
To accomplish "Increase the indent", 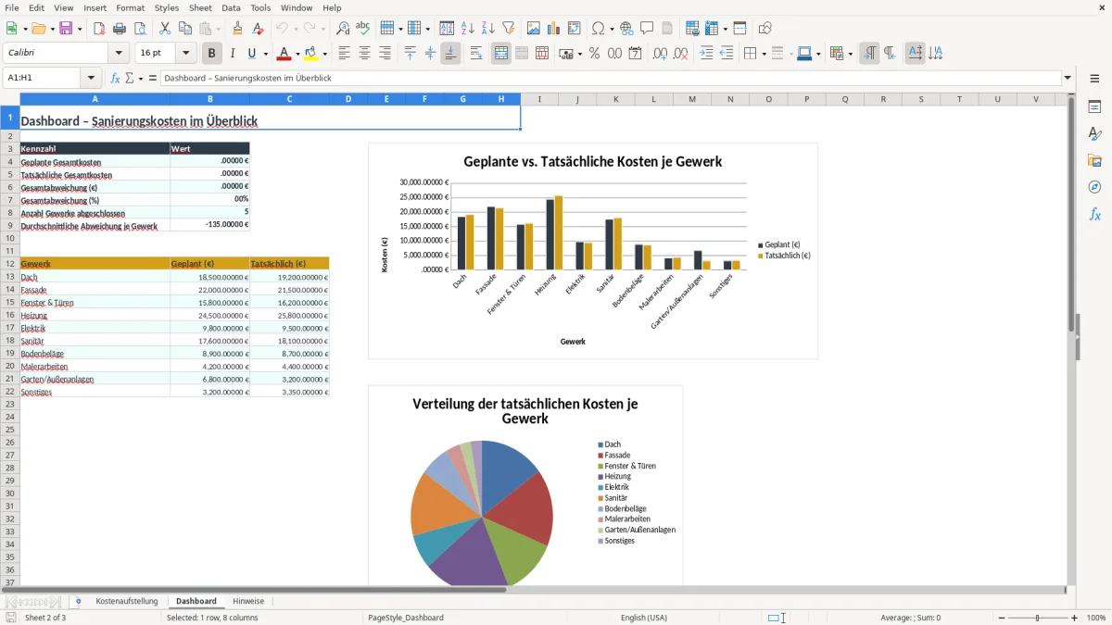I will coord(706,54).
